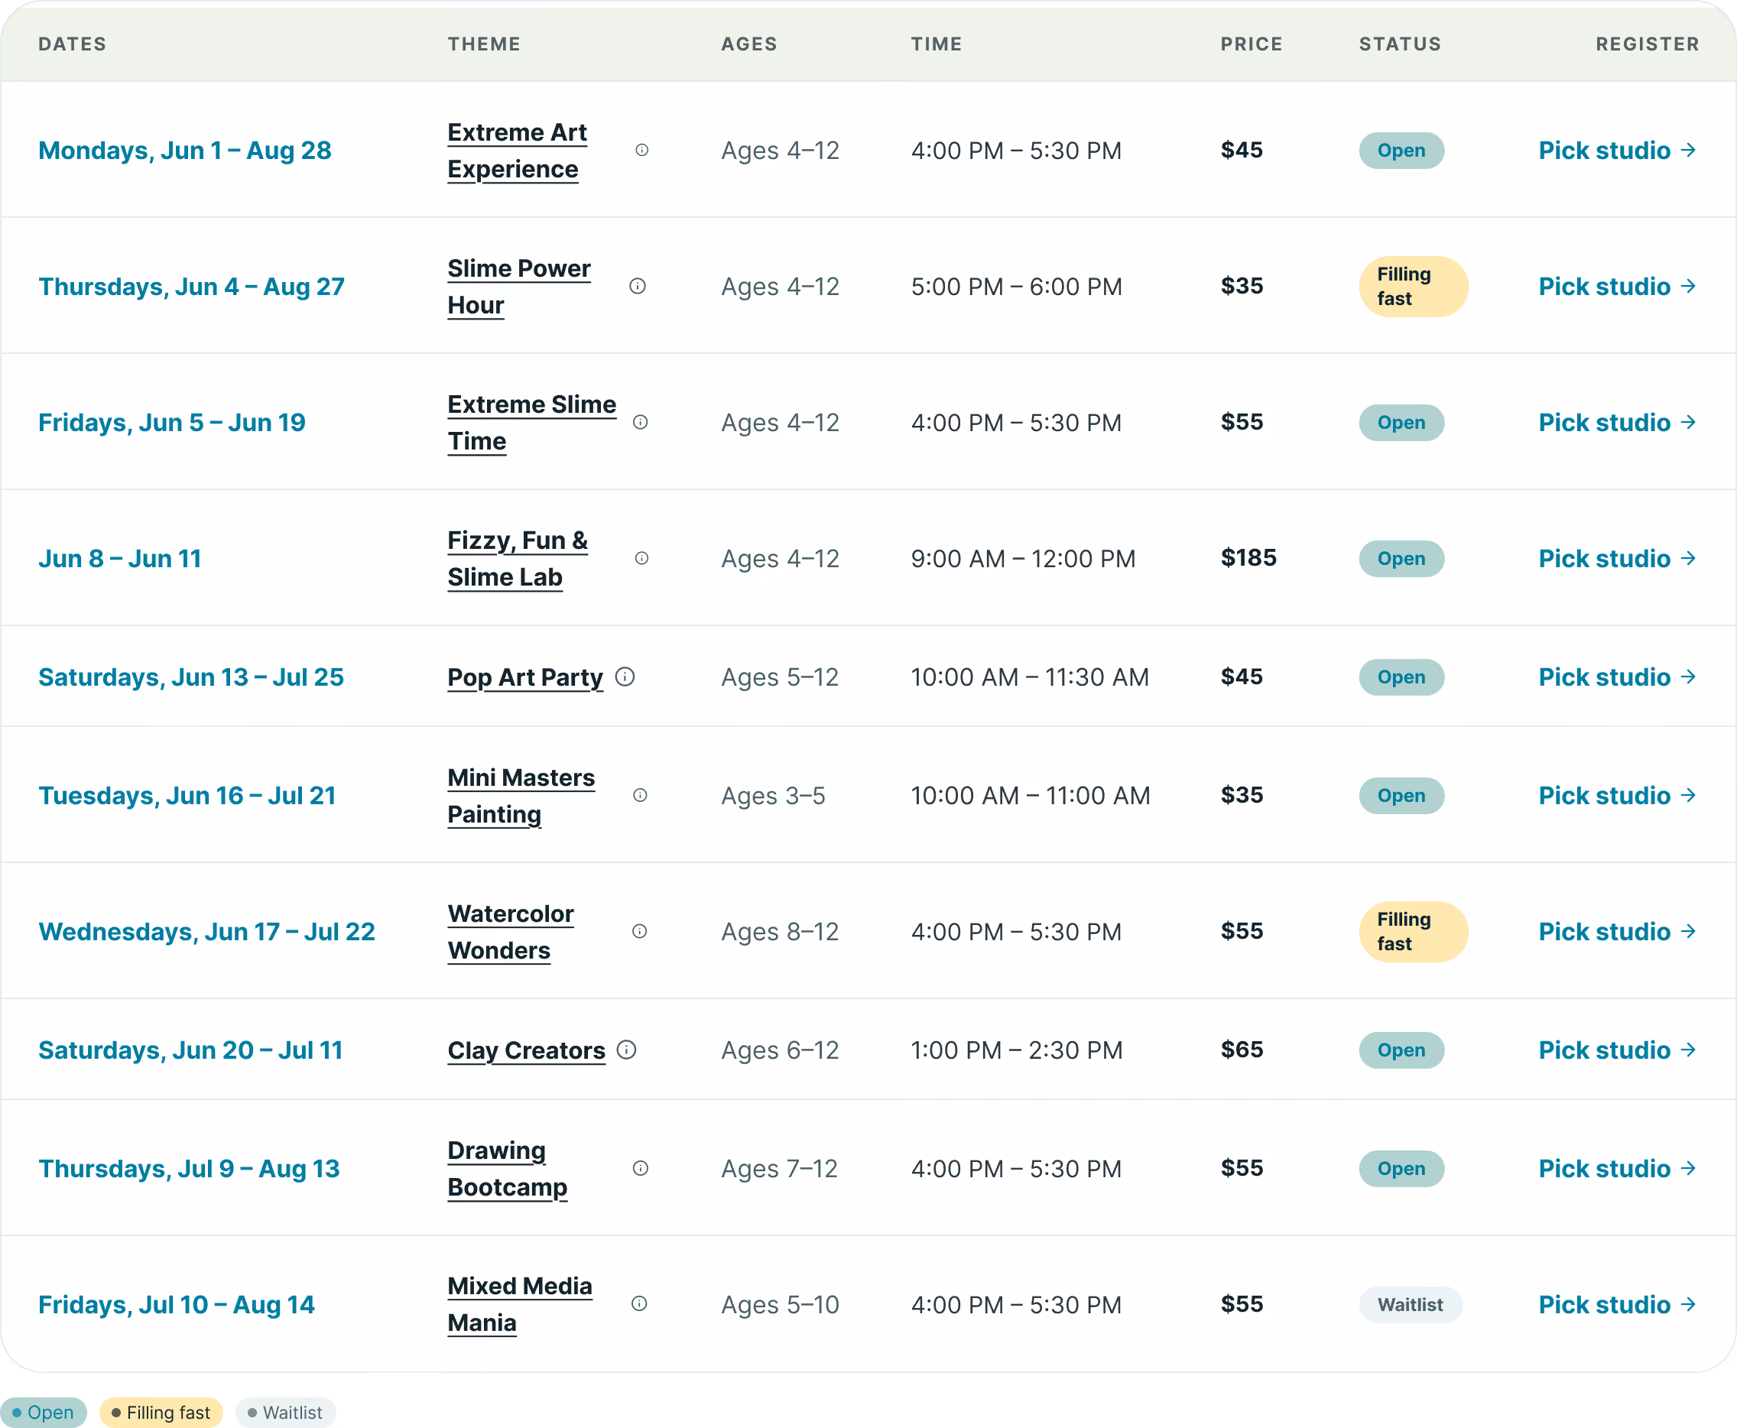Image resolution: width=1737 pixels, height=1428 pixels.
Task: Pick studio for Wednesdays Jun 17 – Jul 22
Action: click(1617, 932)
